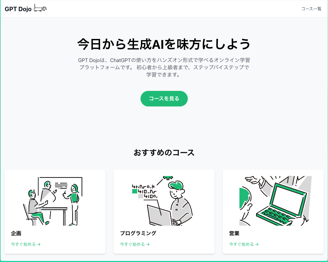Click the GPT Dojo site title
This screenshot has width=328, height=262.
click(x=18, y=9)
